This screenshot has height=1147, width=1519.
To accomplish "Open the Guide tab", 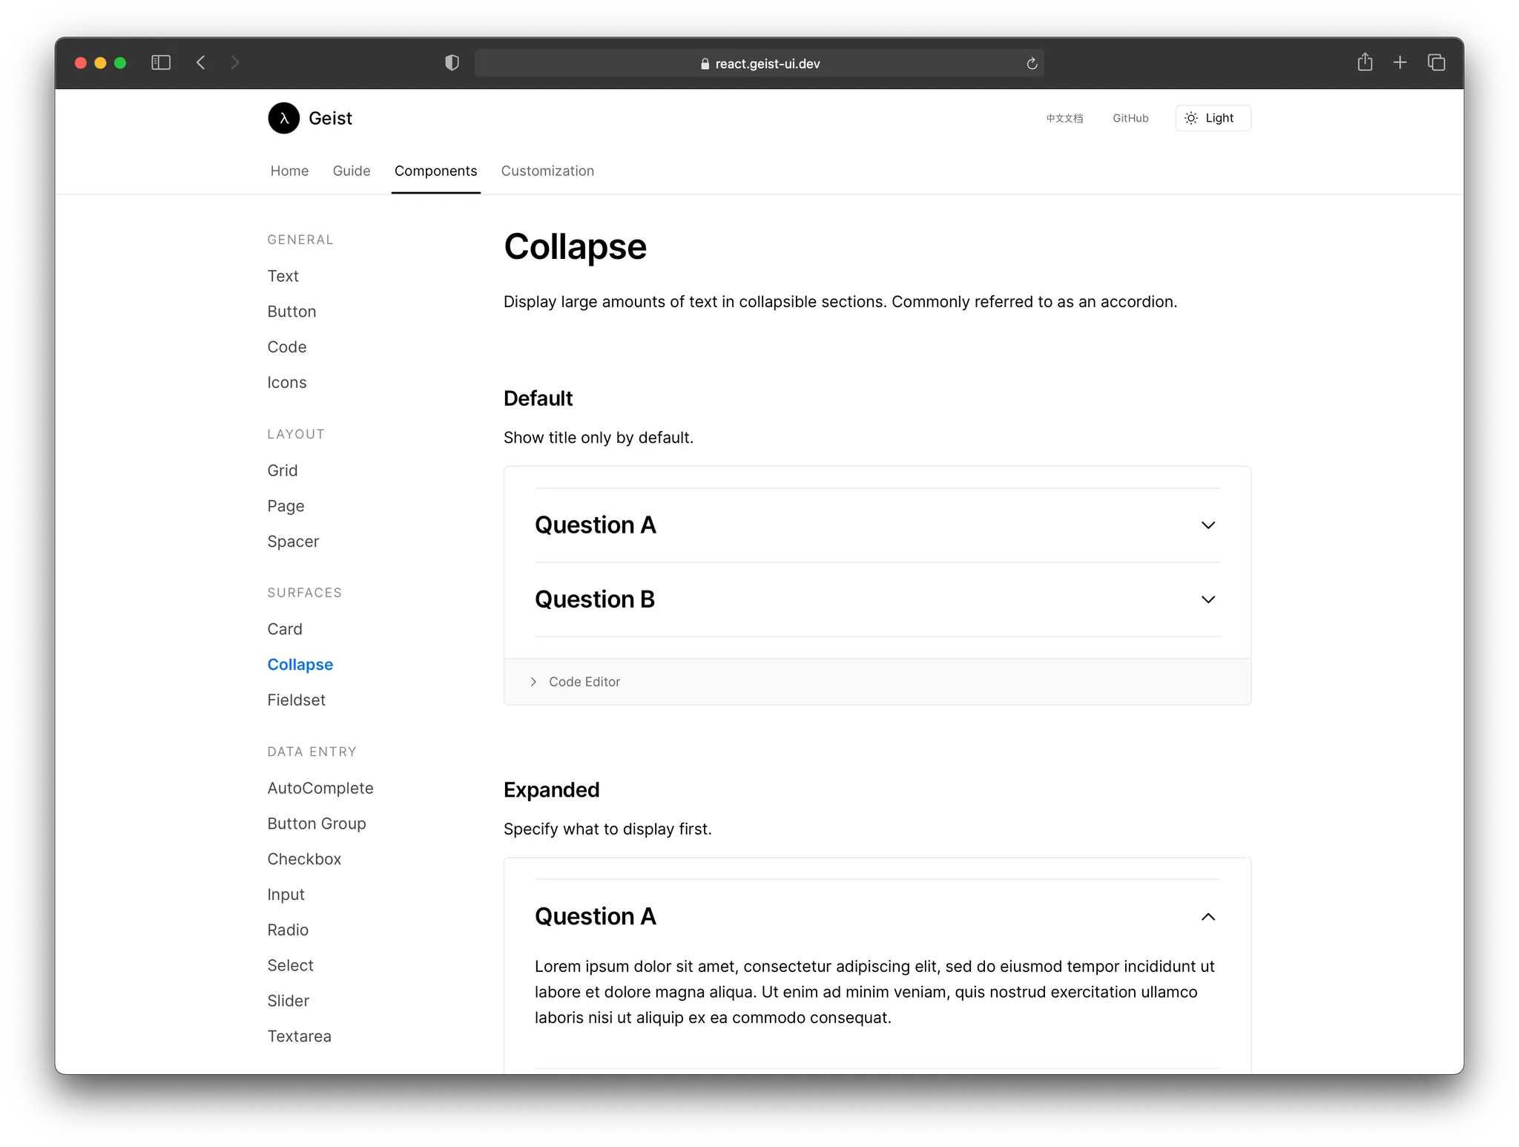I will click(x=352, y=171).
